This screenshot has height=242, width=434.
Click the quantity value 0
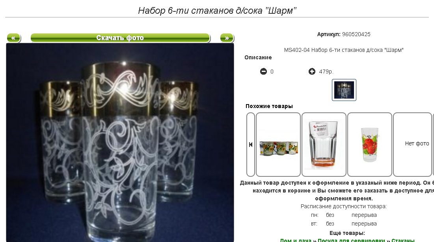click(x=272, y=71)
